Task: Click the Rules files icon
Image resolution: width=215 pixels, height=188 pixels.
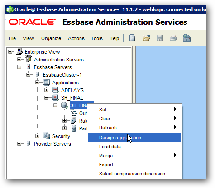Action: 73,120
